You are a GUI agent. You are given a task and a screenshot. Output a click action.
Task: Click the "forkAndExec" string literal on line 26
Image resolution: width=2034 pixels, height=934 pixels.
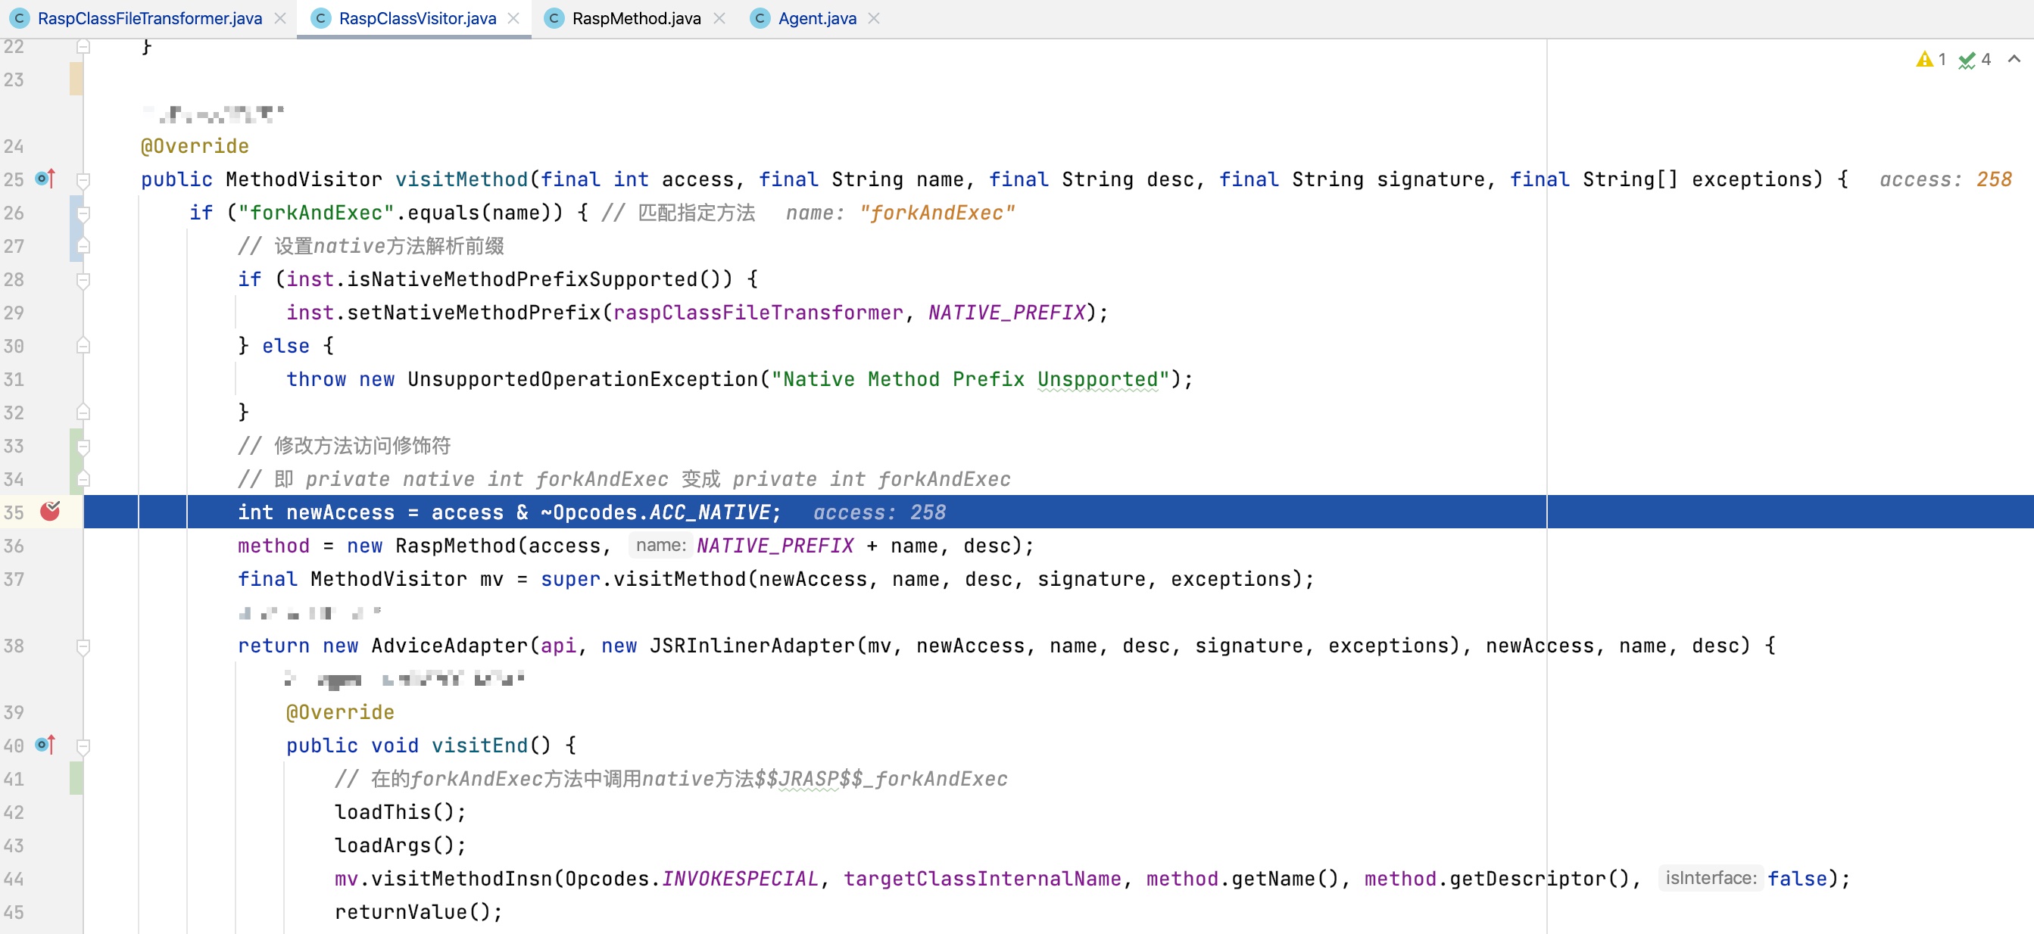[x=316, y=213]
